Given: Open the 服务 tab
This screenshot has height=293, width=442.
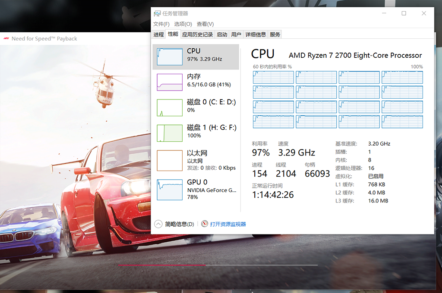Looking at the screenshot, I should click(x=275, y=34).
